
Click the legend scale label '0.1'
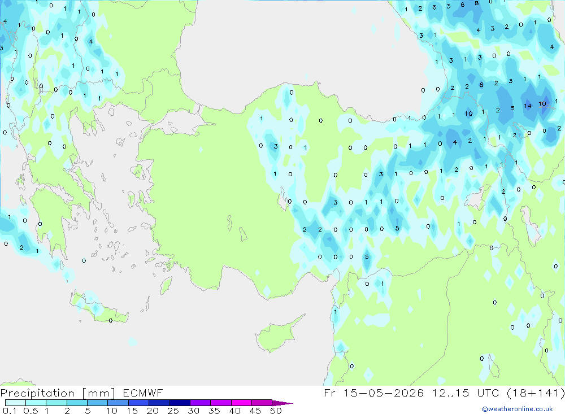pyautogui.click(x=10, y=411)
